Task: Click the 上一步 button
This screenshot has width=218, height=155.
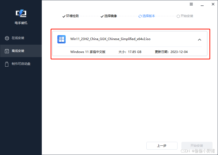Action: [x=162, y=146]
